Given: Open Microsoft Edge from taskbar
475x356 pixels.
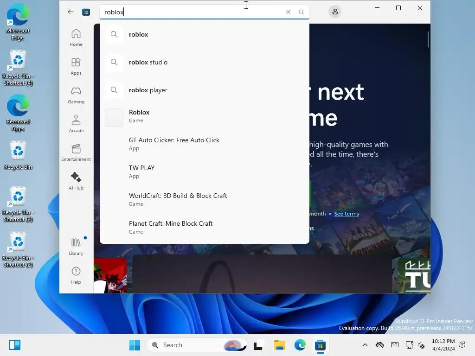Looking at the screenshot, I should tap(300, 345).
